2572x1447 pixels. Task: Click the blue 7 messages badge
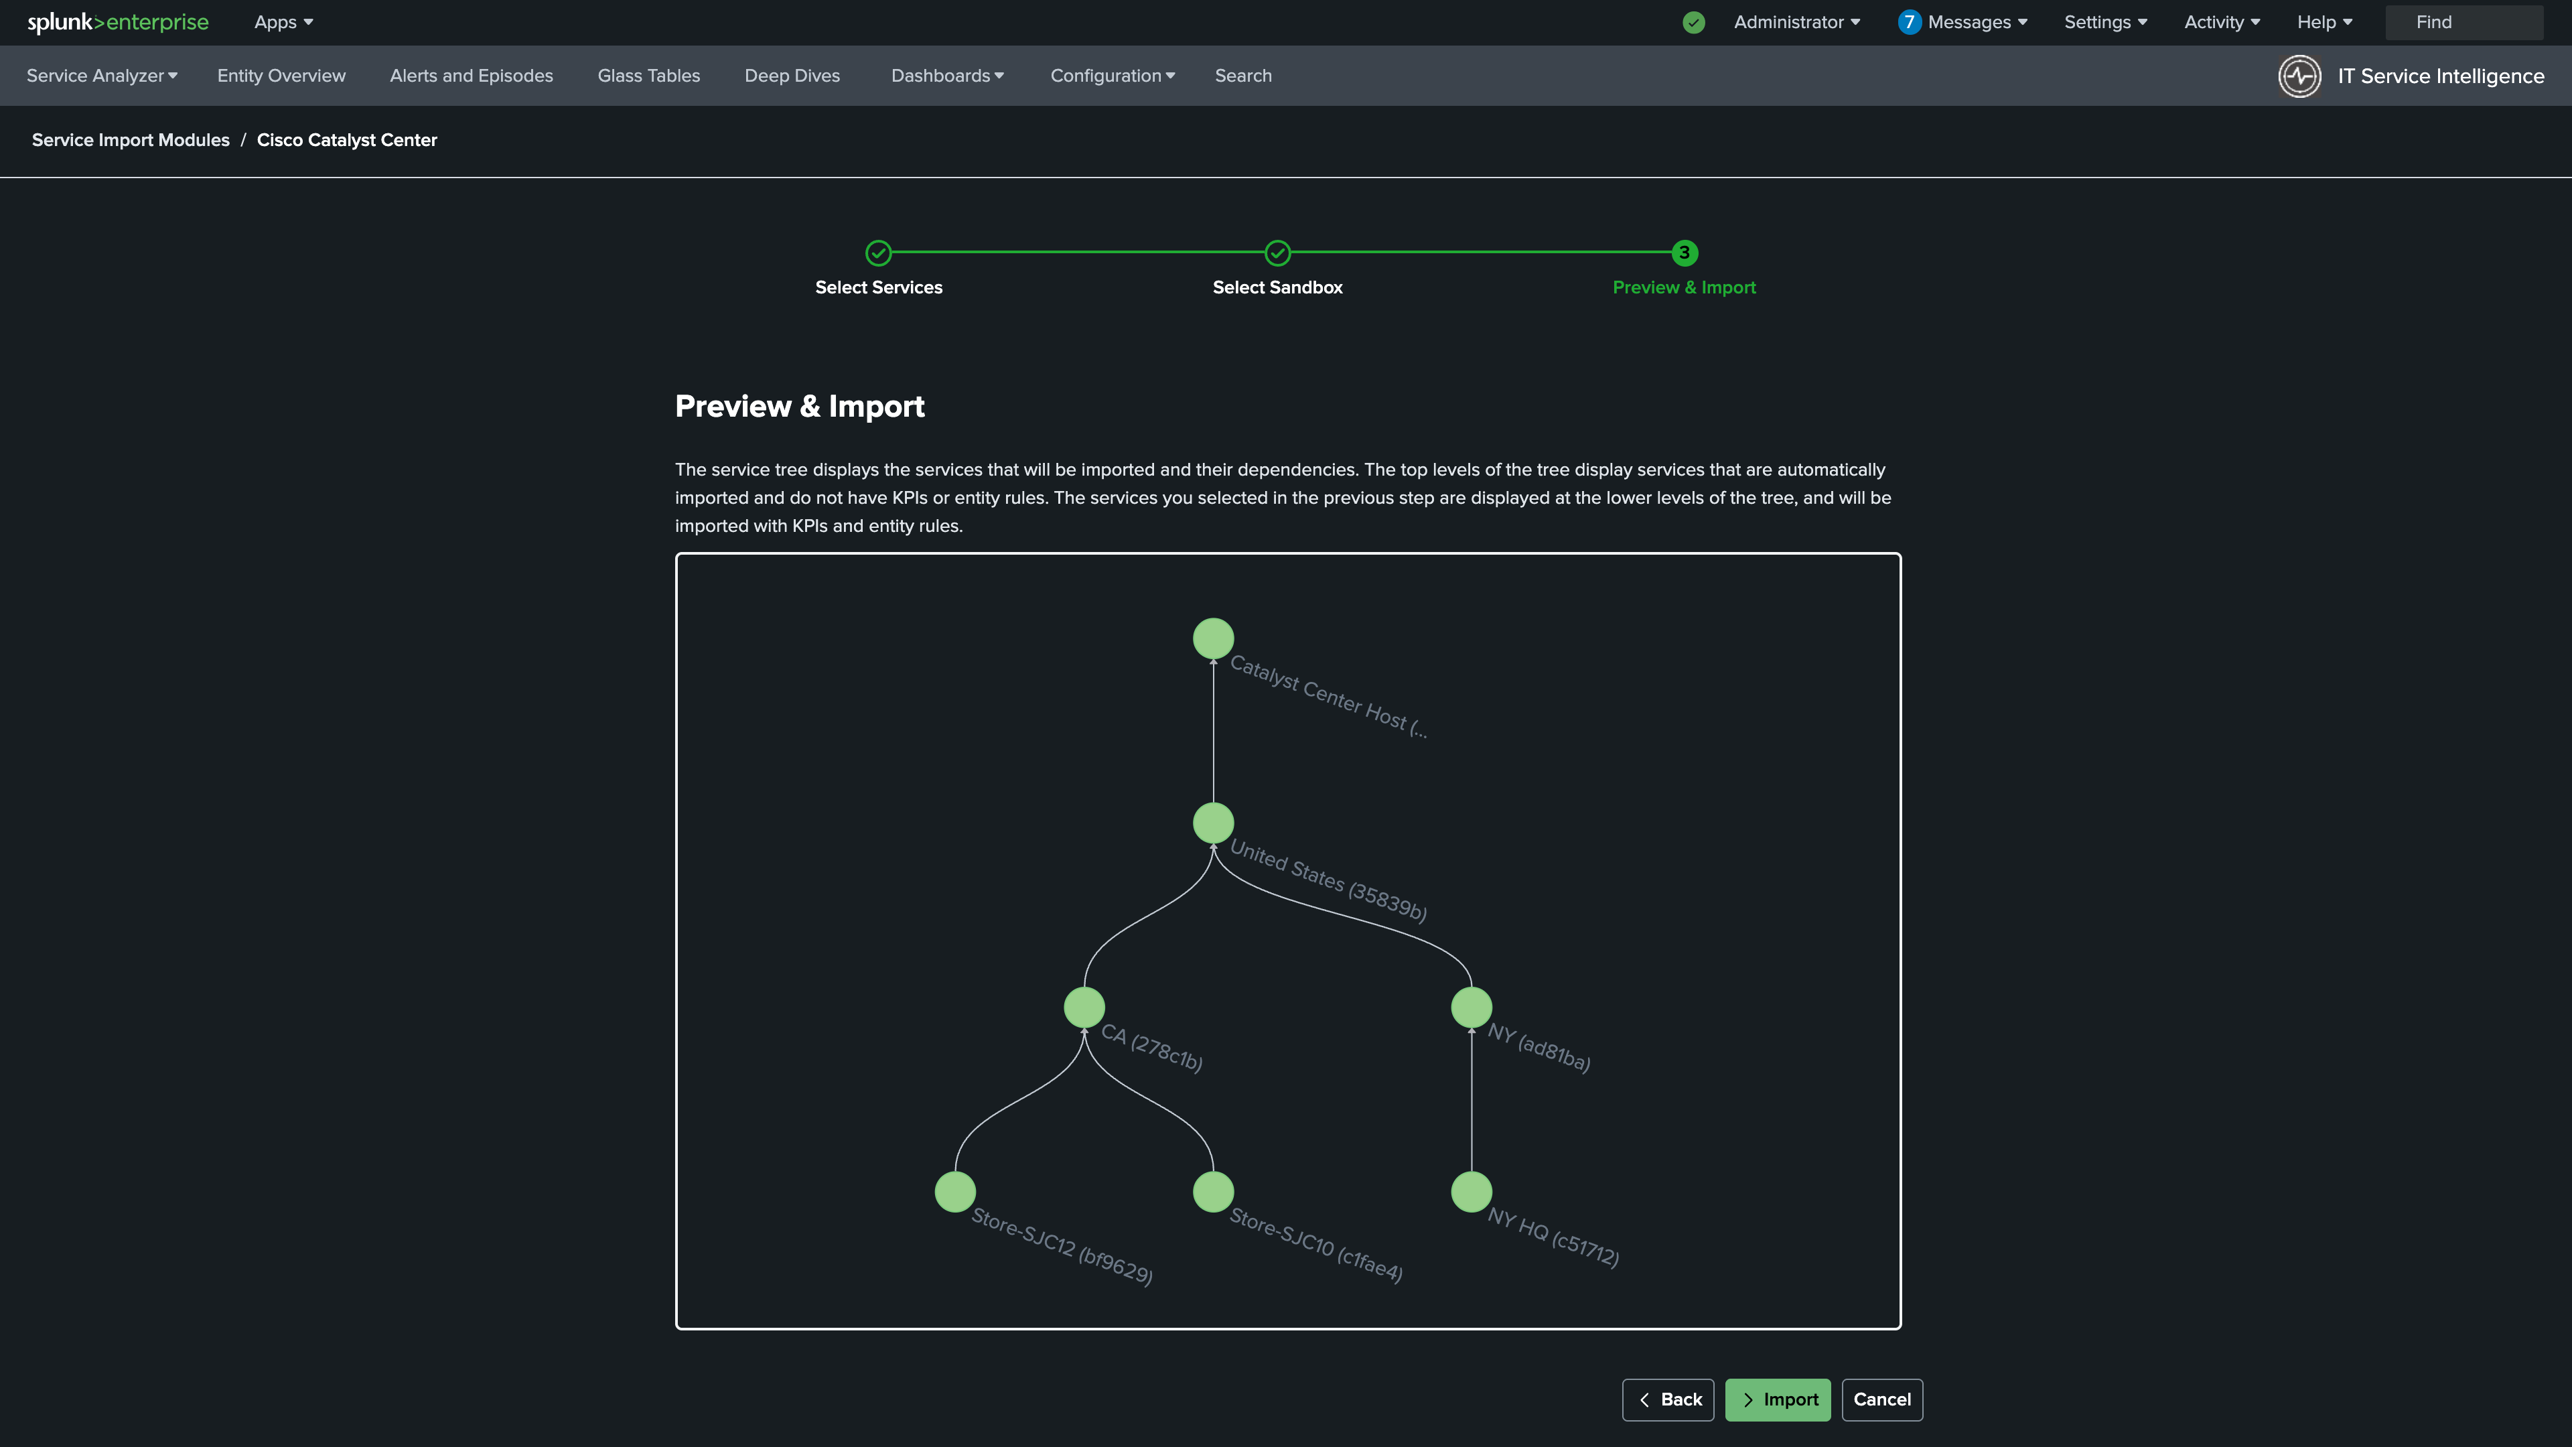pyautogui.click(x=1909, y=22)
